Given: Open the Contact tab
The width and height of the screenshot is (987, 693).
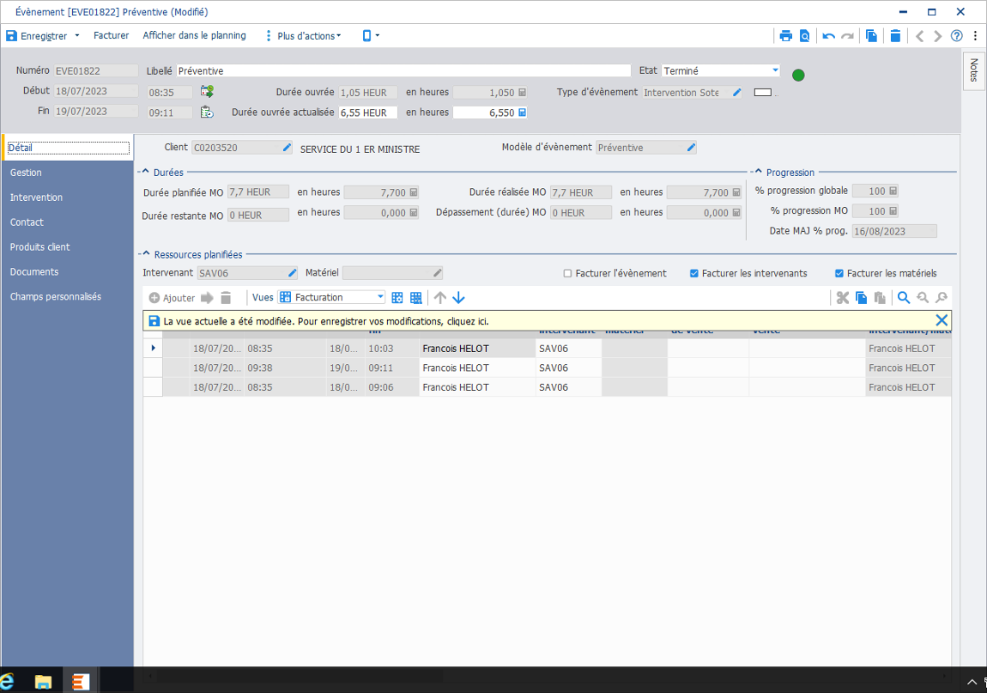Looking at the screenshot, I should pyautogui.click(x=68, y=222).
